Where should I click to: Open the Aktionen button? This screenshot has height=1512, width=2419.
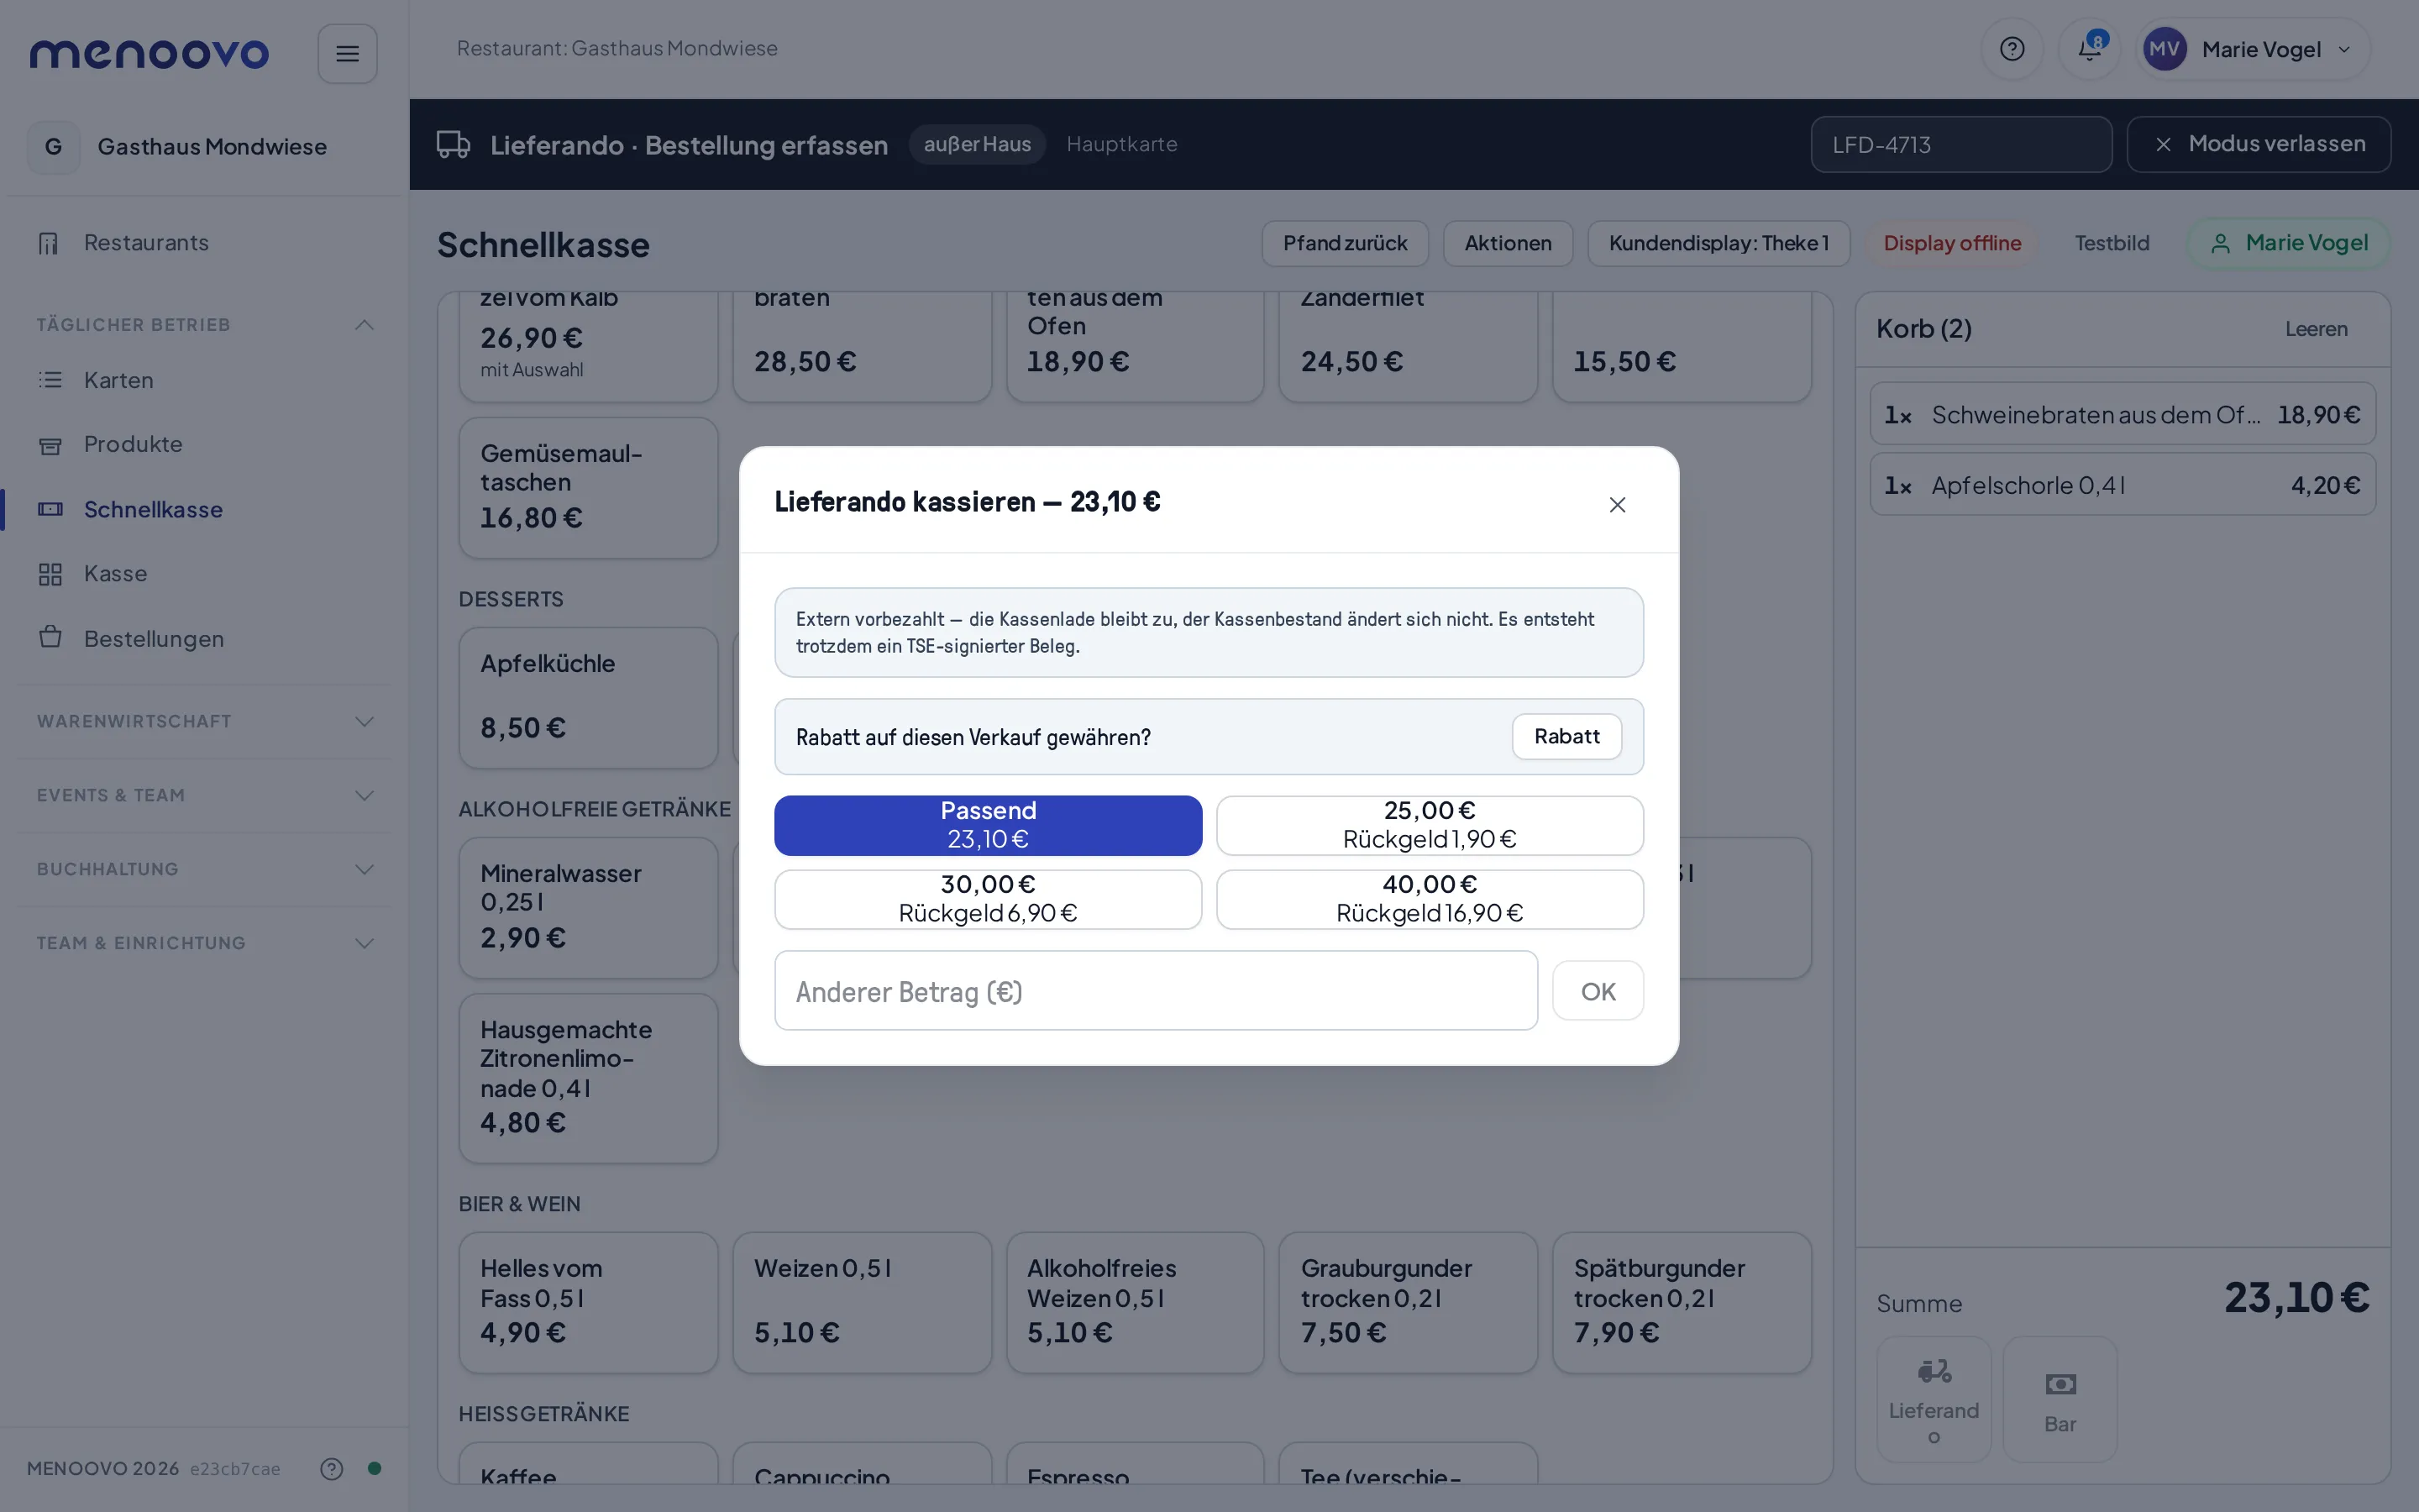[x=1508, y=243]
